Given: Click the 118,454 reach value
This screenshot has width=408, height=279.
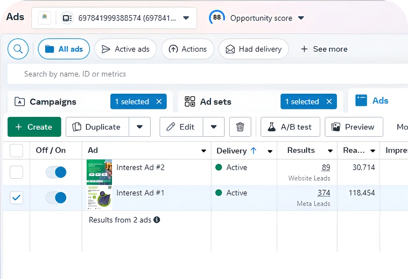Looking at the screenshot, I should 362,193.
